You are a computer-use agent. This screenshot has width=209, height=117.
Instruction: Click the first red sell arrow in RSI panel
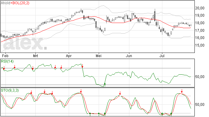[x=4, y=68]
